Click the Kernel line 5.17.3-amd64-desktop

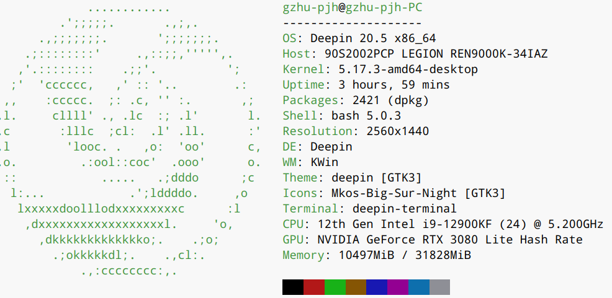[x=380, y=69]
